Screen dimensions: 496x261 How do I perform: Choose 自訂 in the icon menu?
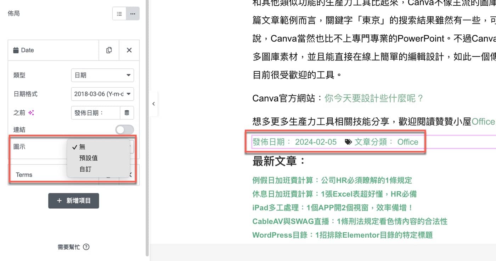[x=98, y=169]
